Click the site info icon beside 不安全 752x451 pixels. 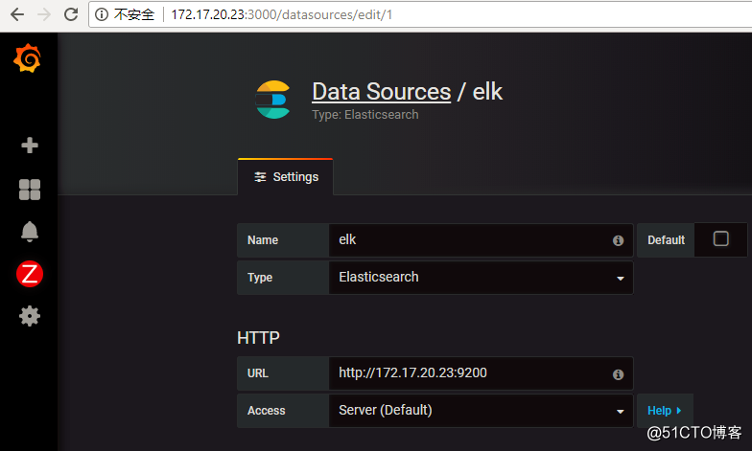102,14
